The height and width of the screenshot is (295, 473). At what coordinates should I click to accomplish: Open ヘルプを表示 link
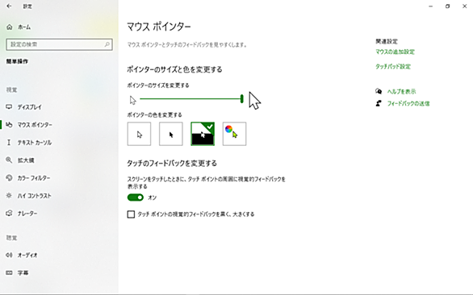coord(401,91)
